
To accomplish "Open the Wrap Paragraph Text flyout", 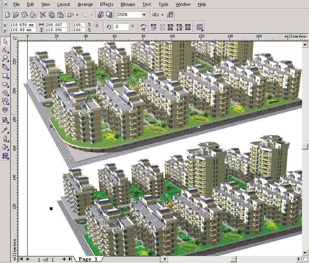I will [200, 27].
